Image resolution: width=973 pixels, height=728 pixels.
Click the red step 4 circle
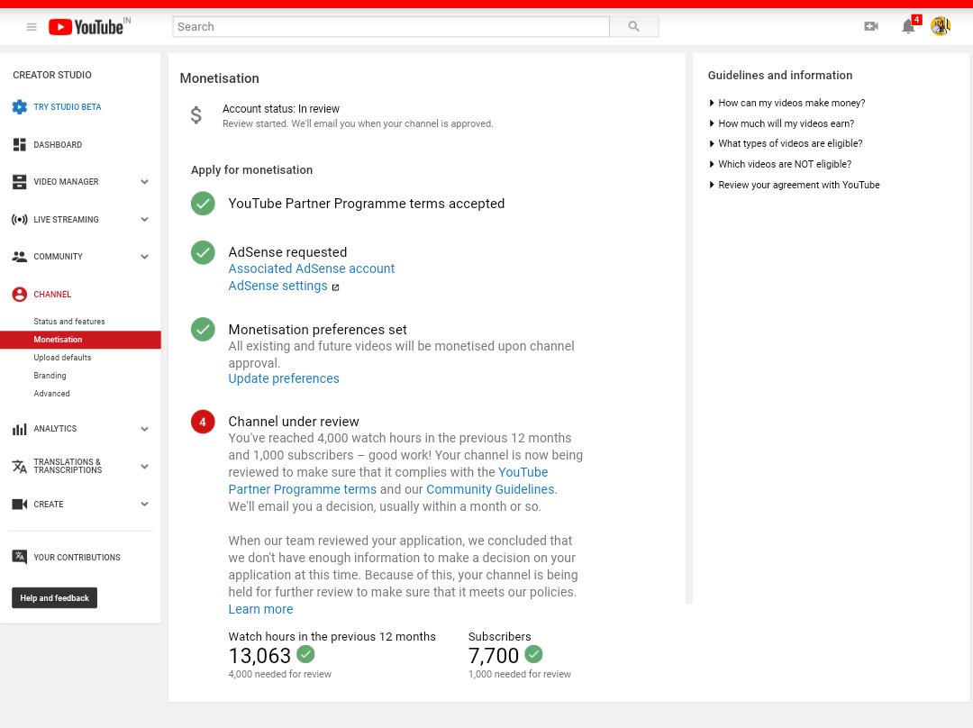(203, 422)
